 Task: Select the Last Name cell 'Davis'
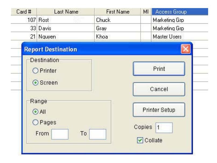click(x=66, y=28)
